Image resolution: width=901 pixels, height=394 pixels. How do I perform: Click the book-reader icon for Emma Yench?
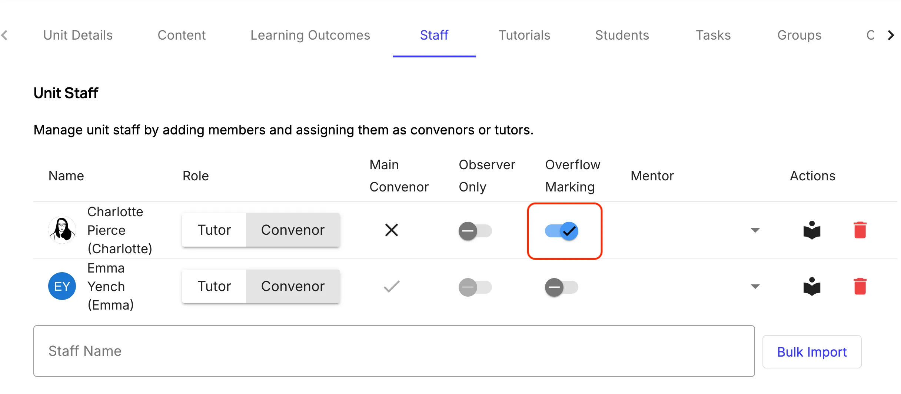(812, 287)
